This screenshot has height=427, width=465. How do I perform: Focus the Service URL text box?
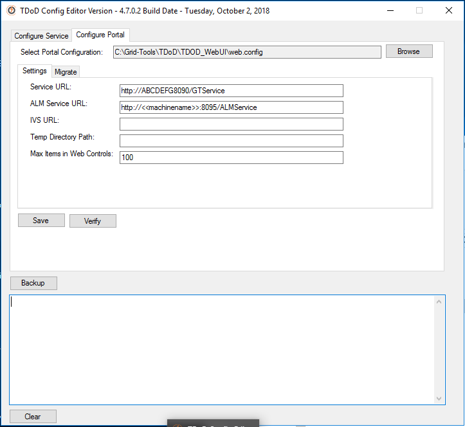[231, 91]
